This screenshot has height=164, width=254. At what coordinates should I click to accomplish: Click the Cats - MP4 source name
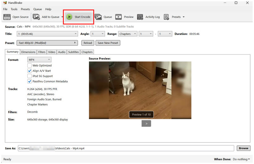click(x=23, y=27)
